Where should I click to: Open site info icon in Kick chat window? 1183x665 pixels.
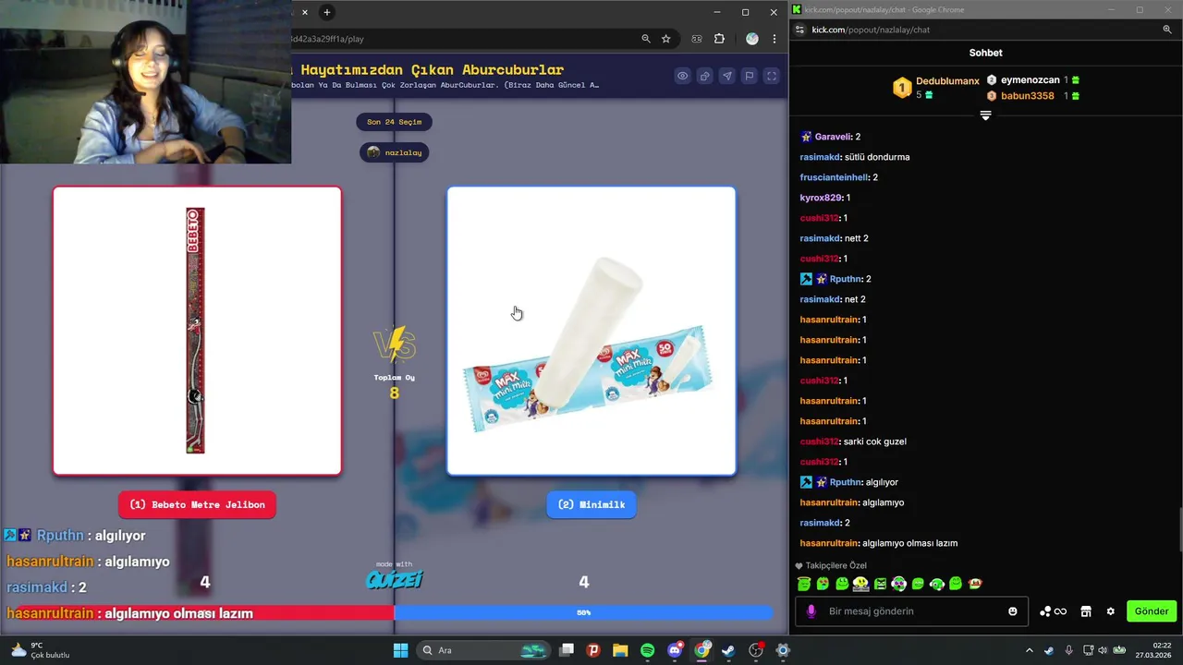click(799, 30)
